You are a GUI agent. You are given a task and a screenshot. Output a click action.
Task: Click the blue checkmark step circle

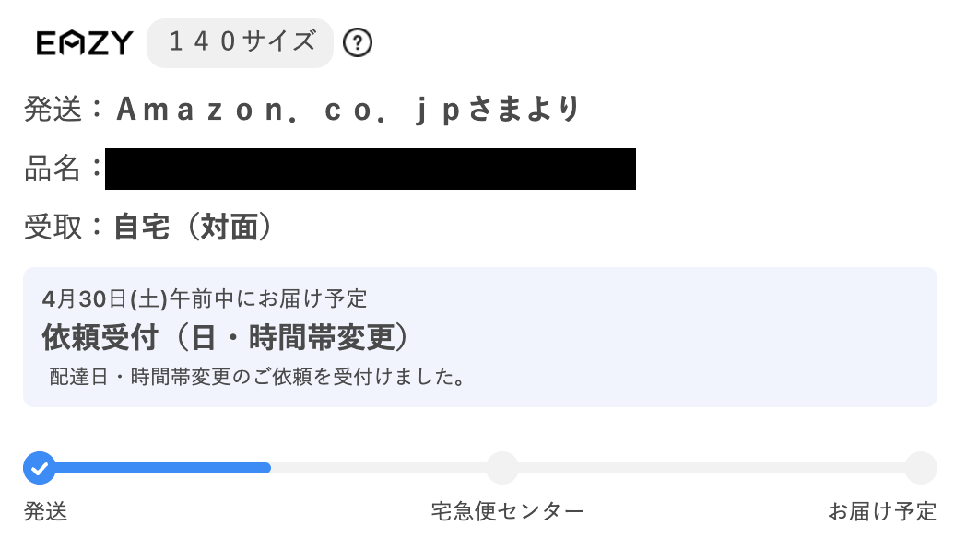(39, 468)
